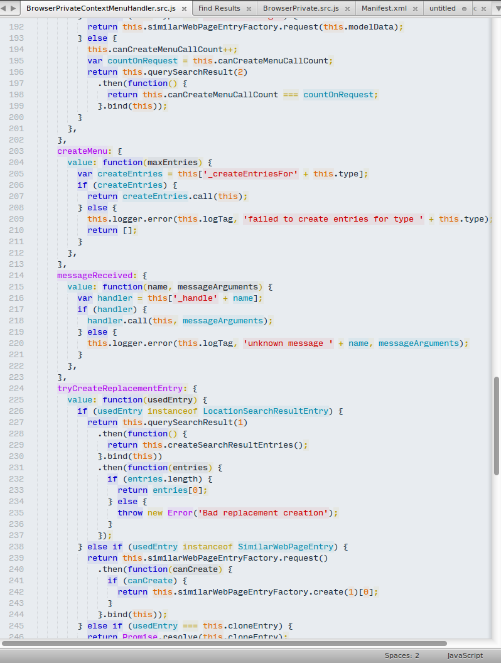Select the untitled tab
The height and width of the screenshot is (663, 501).
pyautogui.click(x=443, y=8)
